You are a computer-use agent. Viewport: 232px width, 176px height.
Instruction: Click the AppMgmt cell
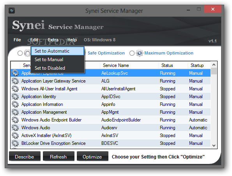click(110, 112)
